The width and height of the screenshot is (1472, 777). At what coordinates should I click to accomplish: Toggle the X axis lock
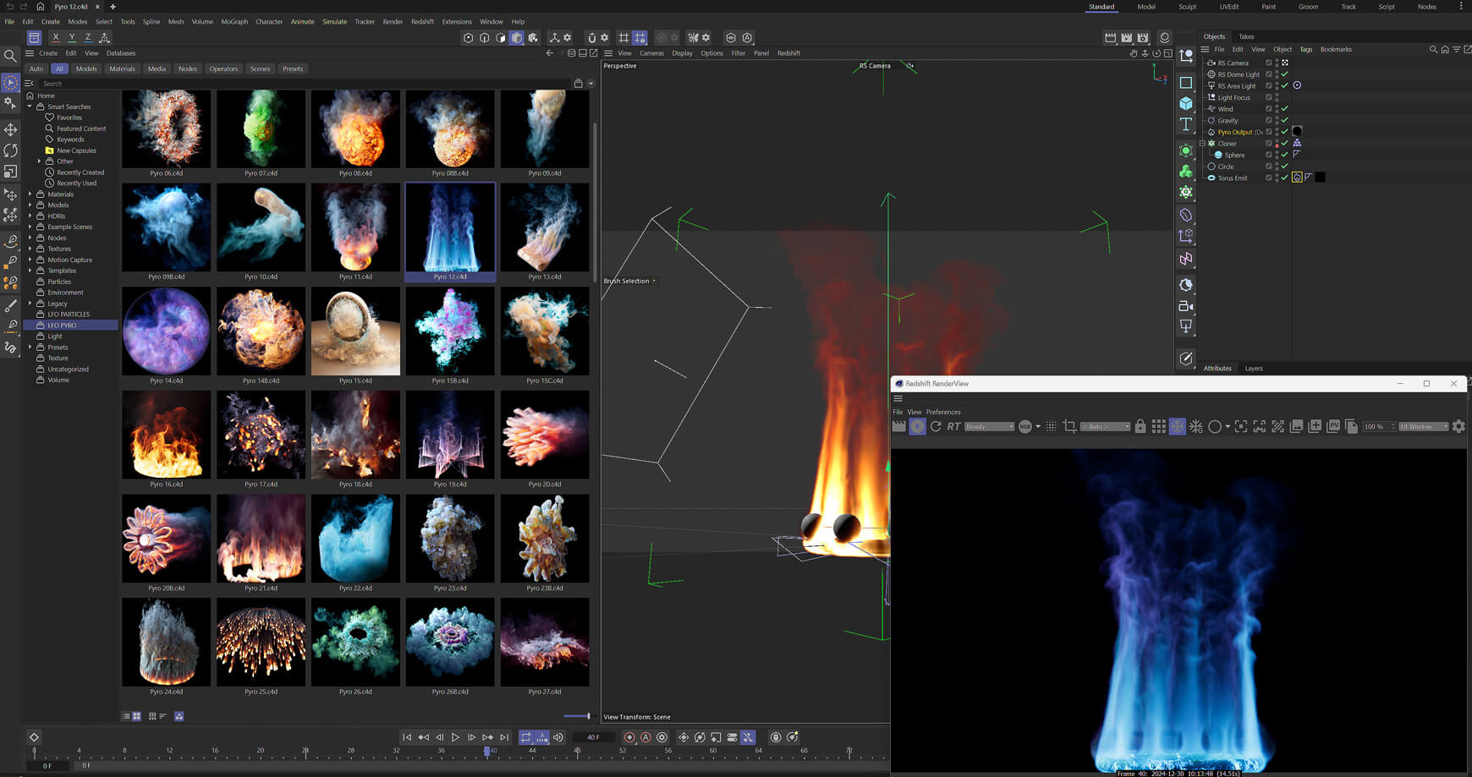(56, 37)
